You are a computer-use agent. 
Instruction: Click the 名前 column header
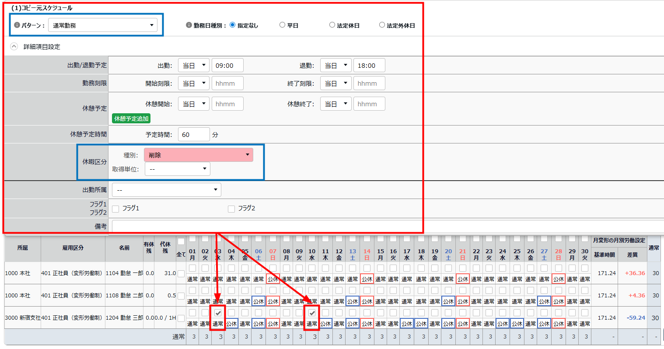(124, 248)
